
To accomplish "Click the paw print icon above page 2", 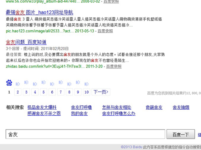I will coord(18,84).
